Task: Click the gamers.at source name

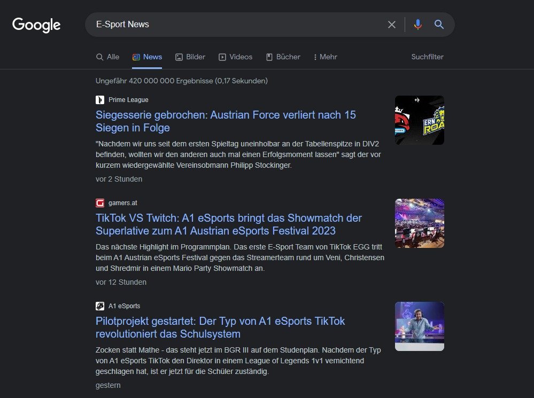Action: 122,203
